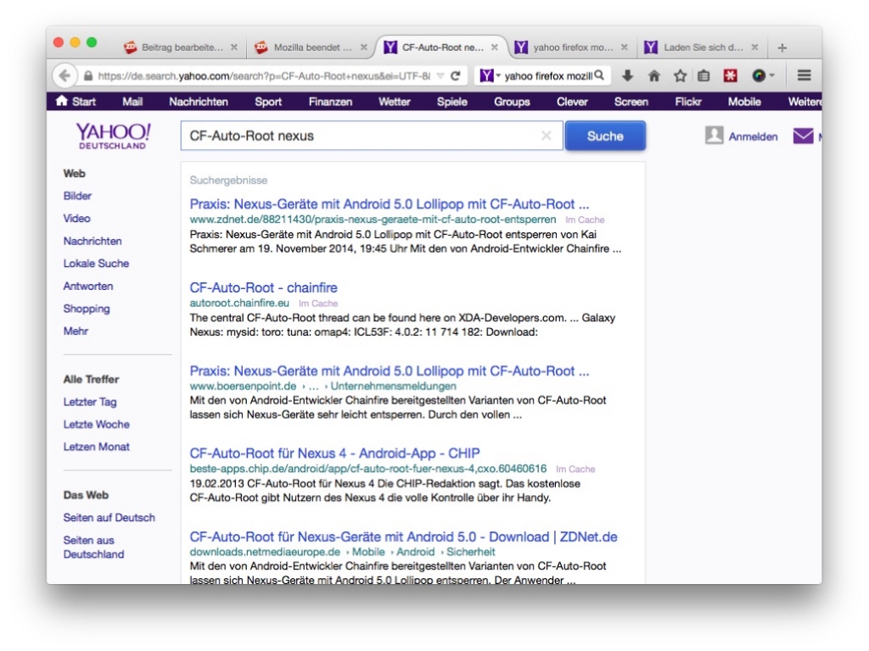The image size is (869, 651).
Task: Open Nachrichten in the purple navigation bar
Action: [199, 102]
